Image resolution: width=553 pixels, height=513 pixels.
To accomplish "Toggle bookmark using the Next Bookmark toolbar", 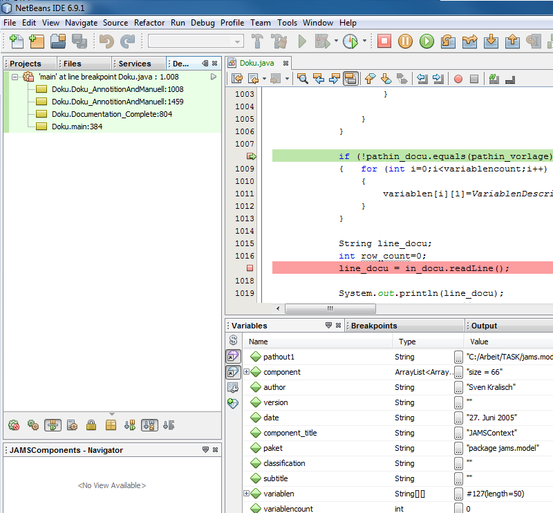I will pyautogui.click(x=386, y=79).
